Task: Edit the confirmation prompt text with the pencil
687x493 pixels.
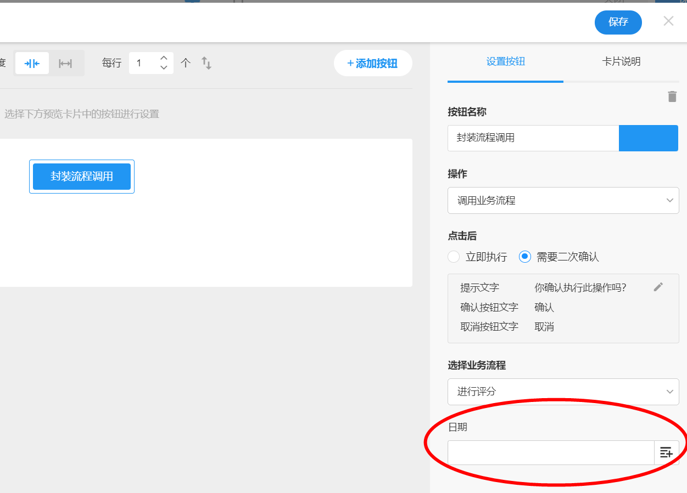Action: point(658,287)
